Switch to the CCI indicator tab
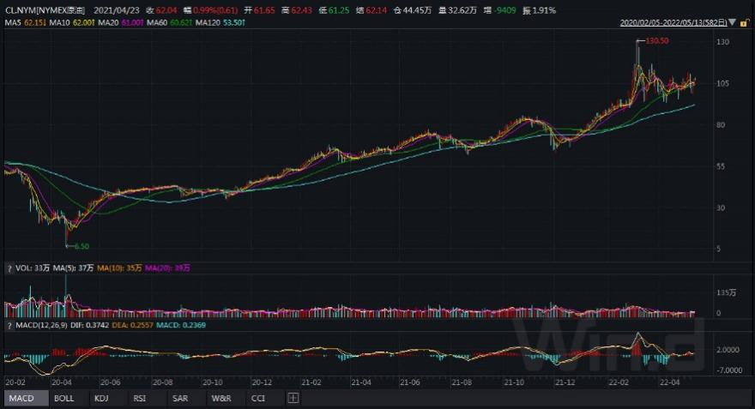This screenshot has width=755, height=409. (258, 399)
